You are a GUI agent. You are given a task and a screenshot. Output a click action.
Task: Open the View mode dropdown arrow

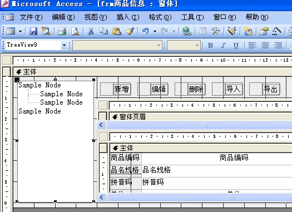coord(20,31)
